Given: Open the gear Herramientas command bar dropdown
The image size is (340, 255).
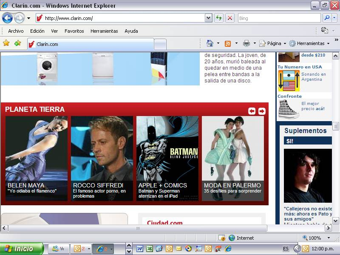Looking at the screenshot, I should [x=309, y=43].
